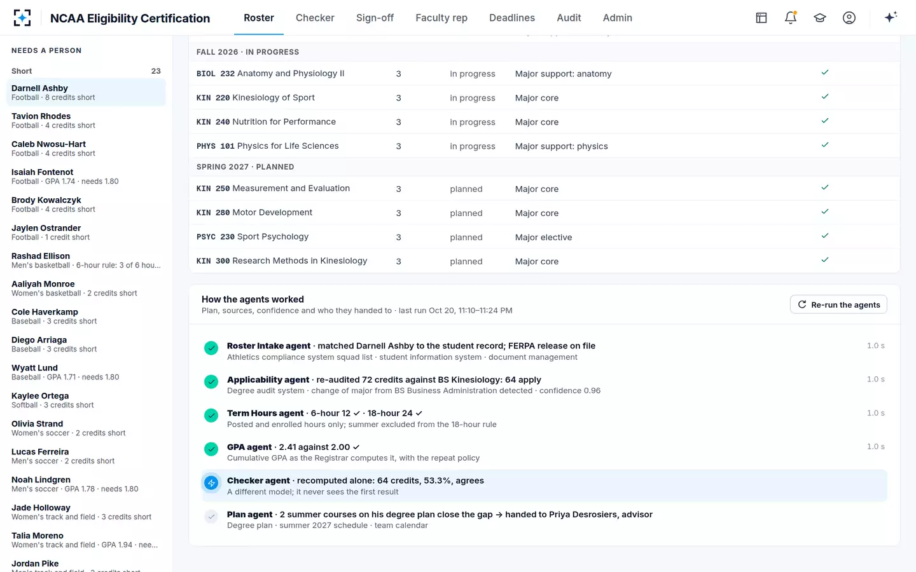916x572 pixels.
Task: Open the Sign-off tab
Action: point(375,18)
